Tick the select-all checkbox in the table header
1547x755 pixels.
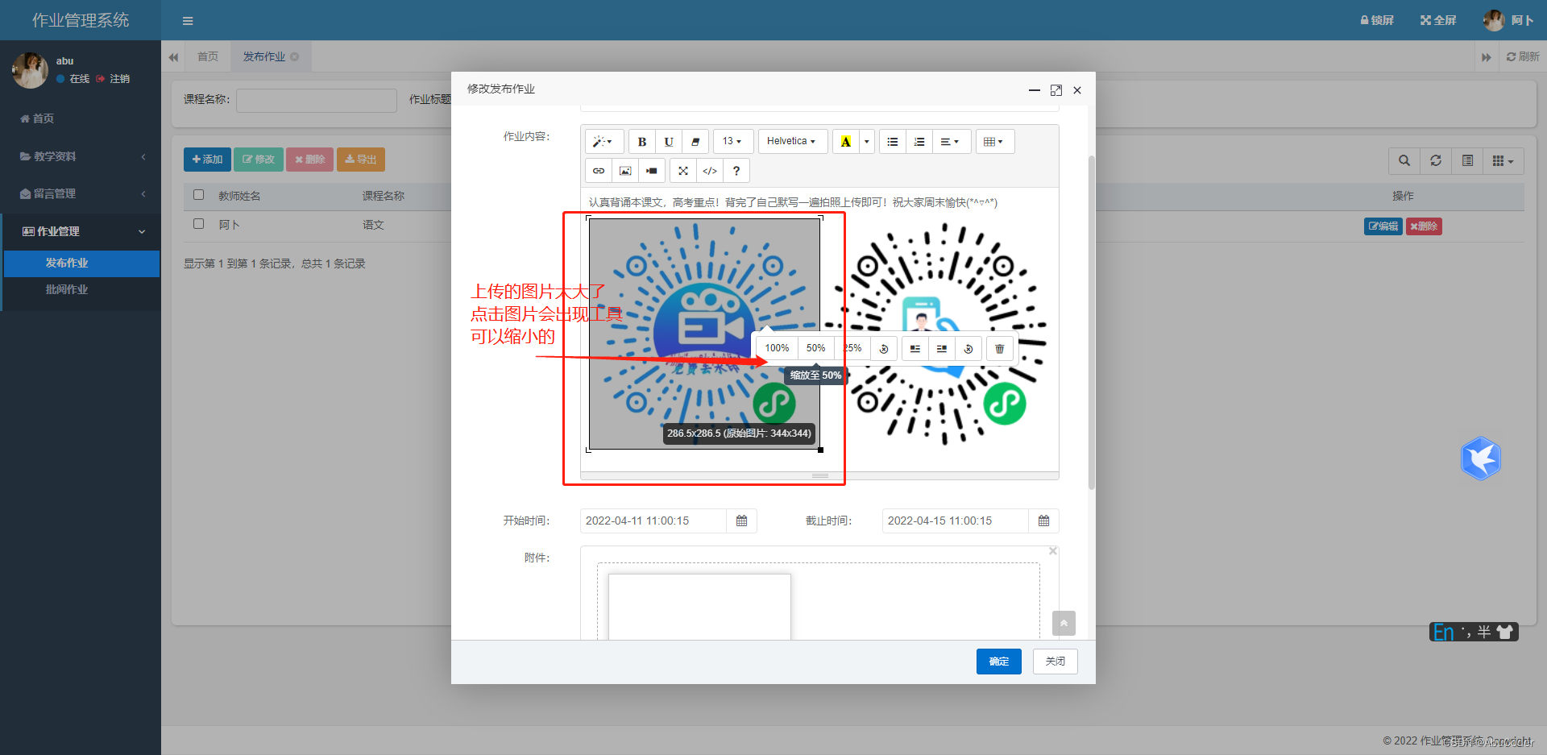click(x=199, y=195)
